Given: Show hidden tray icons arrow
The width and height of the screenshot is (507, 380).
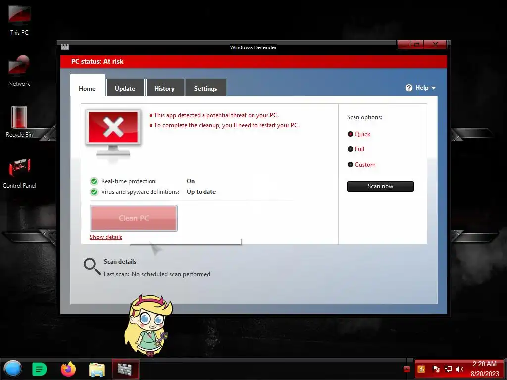Looking at the screenshot, I should tap(407, 369).
